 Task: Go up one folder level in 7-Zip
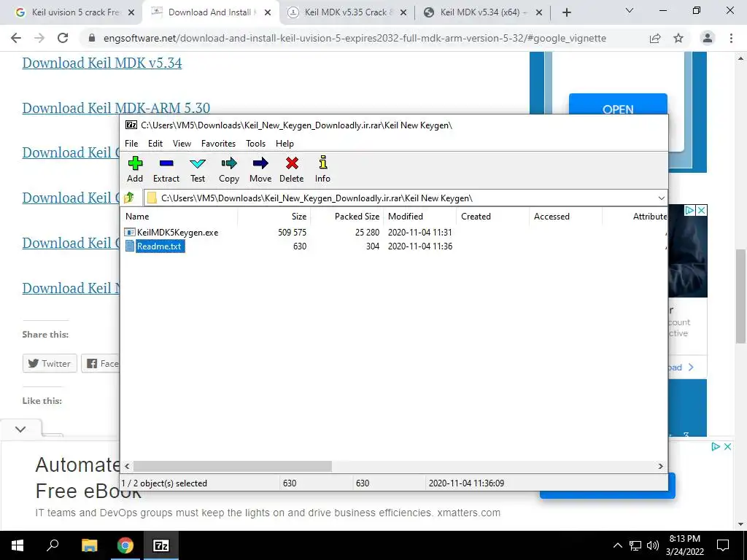(129, 198)
